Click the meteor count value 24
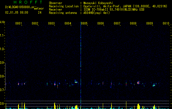This screenshot has width=172, height=109. click(40, 13)
